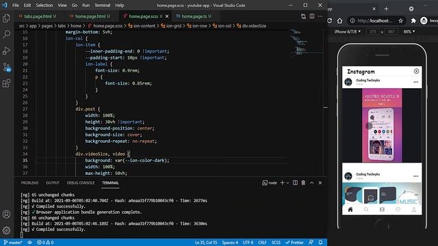The width and height of the screenshot is (438, 246).
Task: Open the Go menu
Action: (75, 5)
